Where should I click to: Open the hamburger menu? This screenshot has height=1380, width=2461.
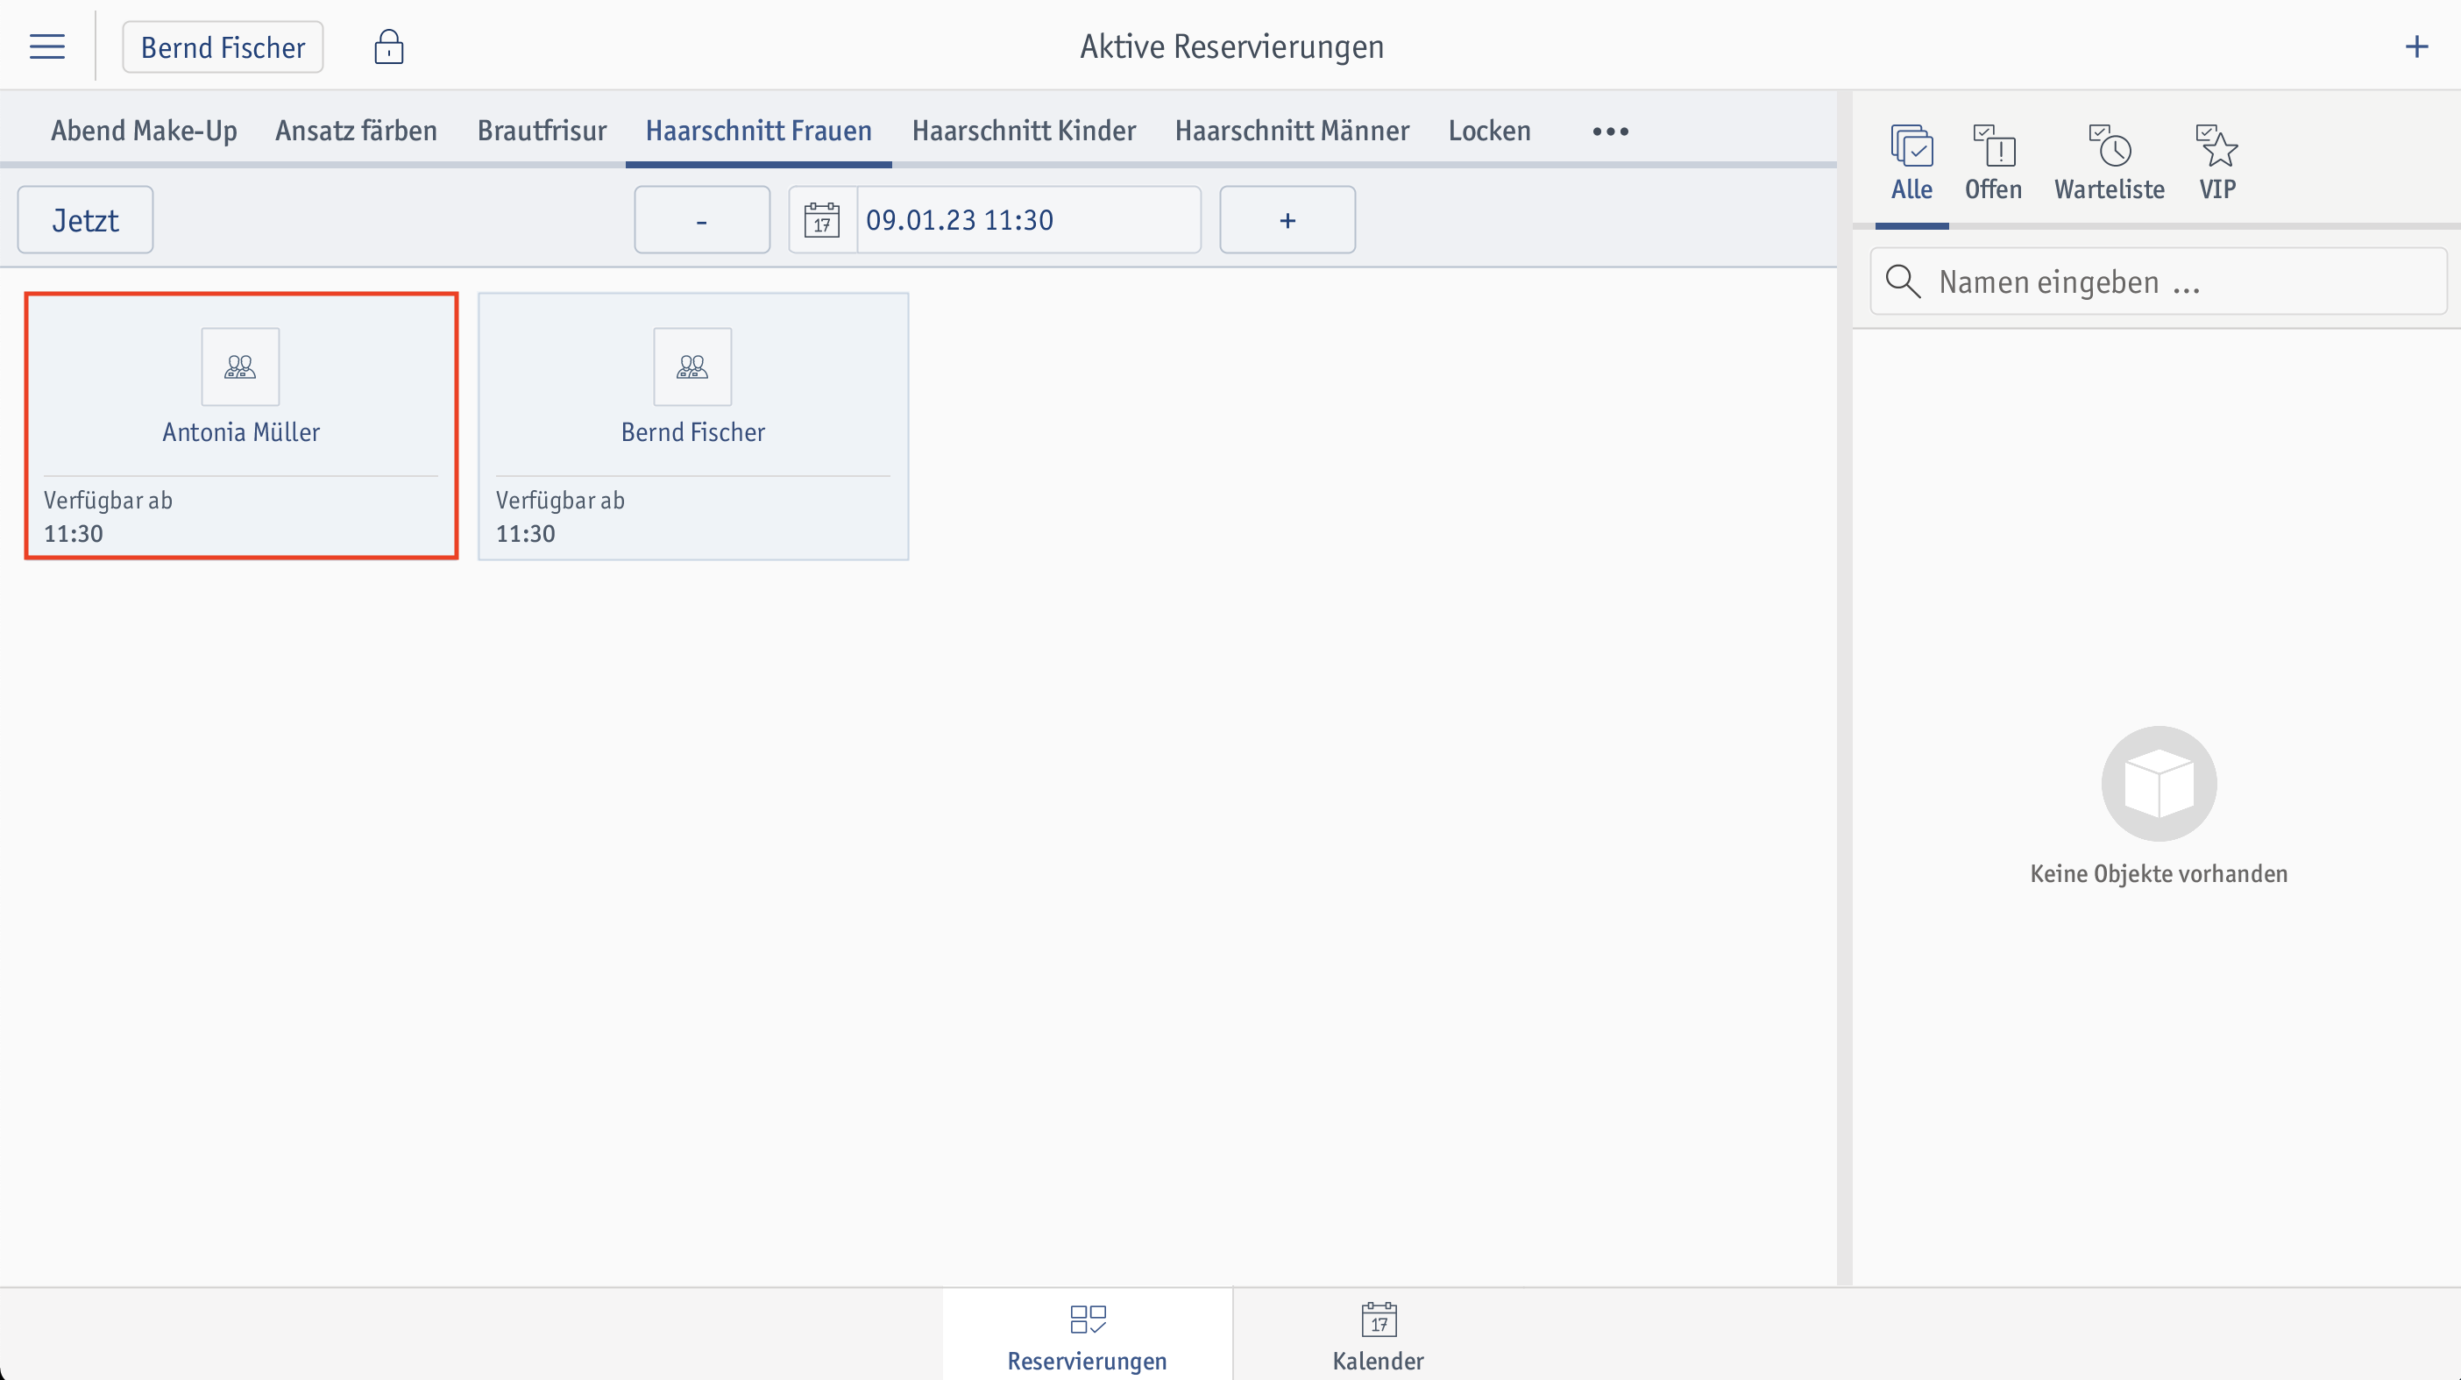pos(46,46)
